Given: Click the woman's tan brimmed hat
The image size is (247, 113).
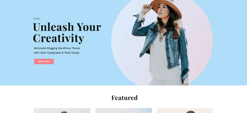Looking at the screenshot, I should [x=167, y=7].
